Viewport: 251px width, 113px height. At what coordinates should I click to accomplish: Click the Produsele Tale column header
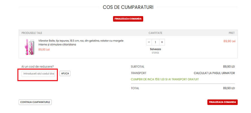coord(32,33)
